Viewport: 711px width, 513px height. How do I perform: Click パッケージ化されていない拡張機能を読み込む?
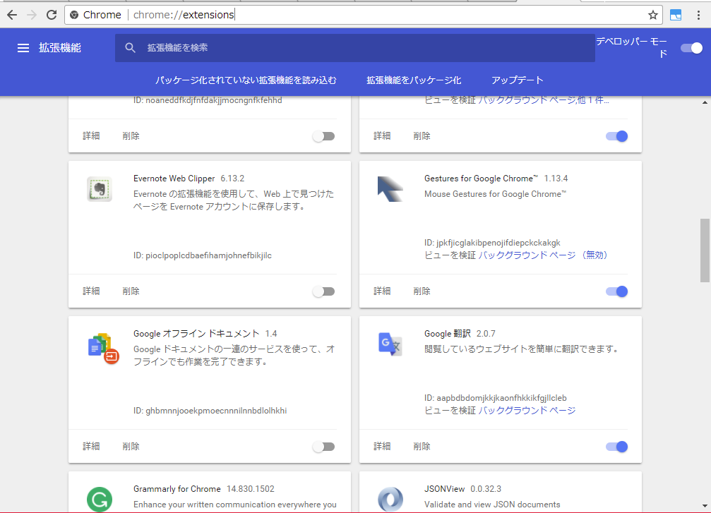245,80
